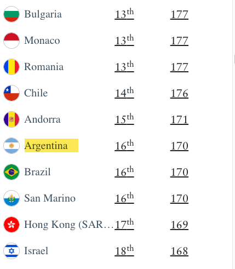Viewport: 235px width, 269px height.
Task: Click the Argentina flag icon
Action: click(12, 146)
